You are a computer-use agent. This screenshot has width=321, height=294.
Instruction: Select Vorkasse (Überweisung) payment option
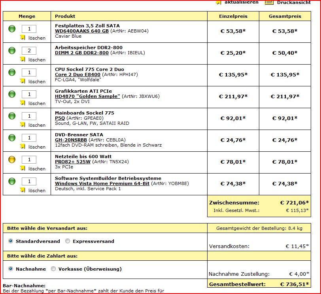tap(53, 269)
